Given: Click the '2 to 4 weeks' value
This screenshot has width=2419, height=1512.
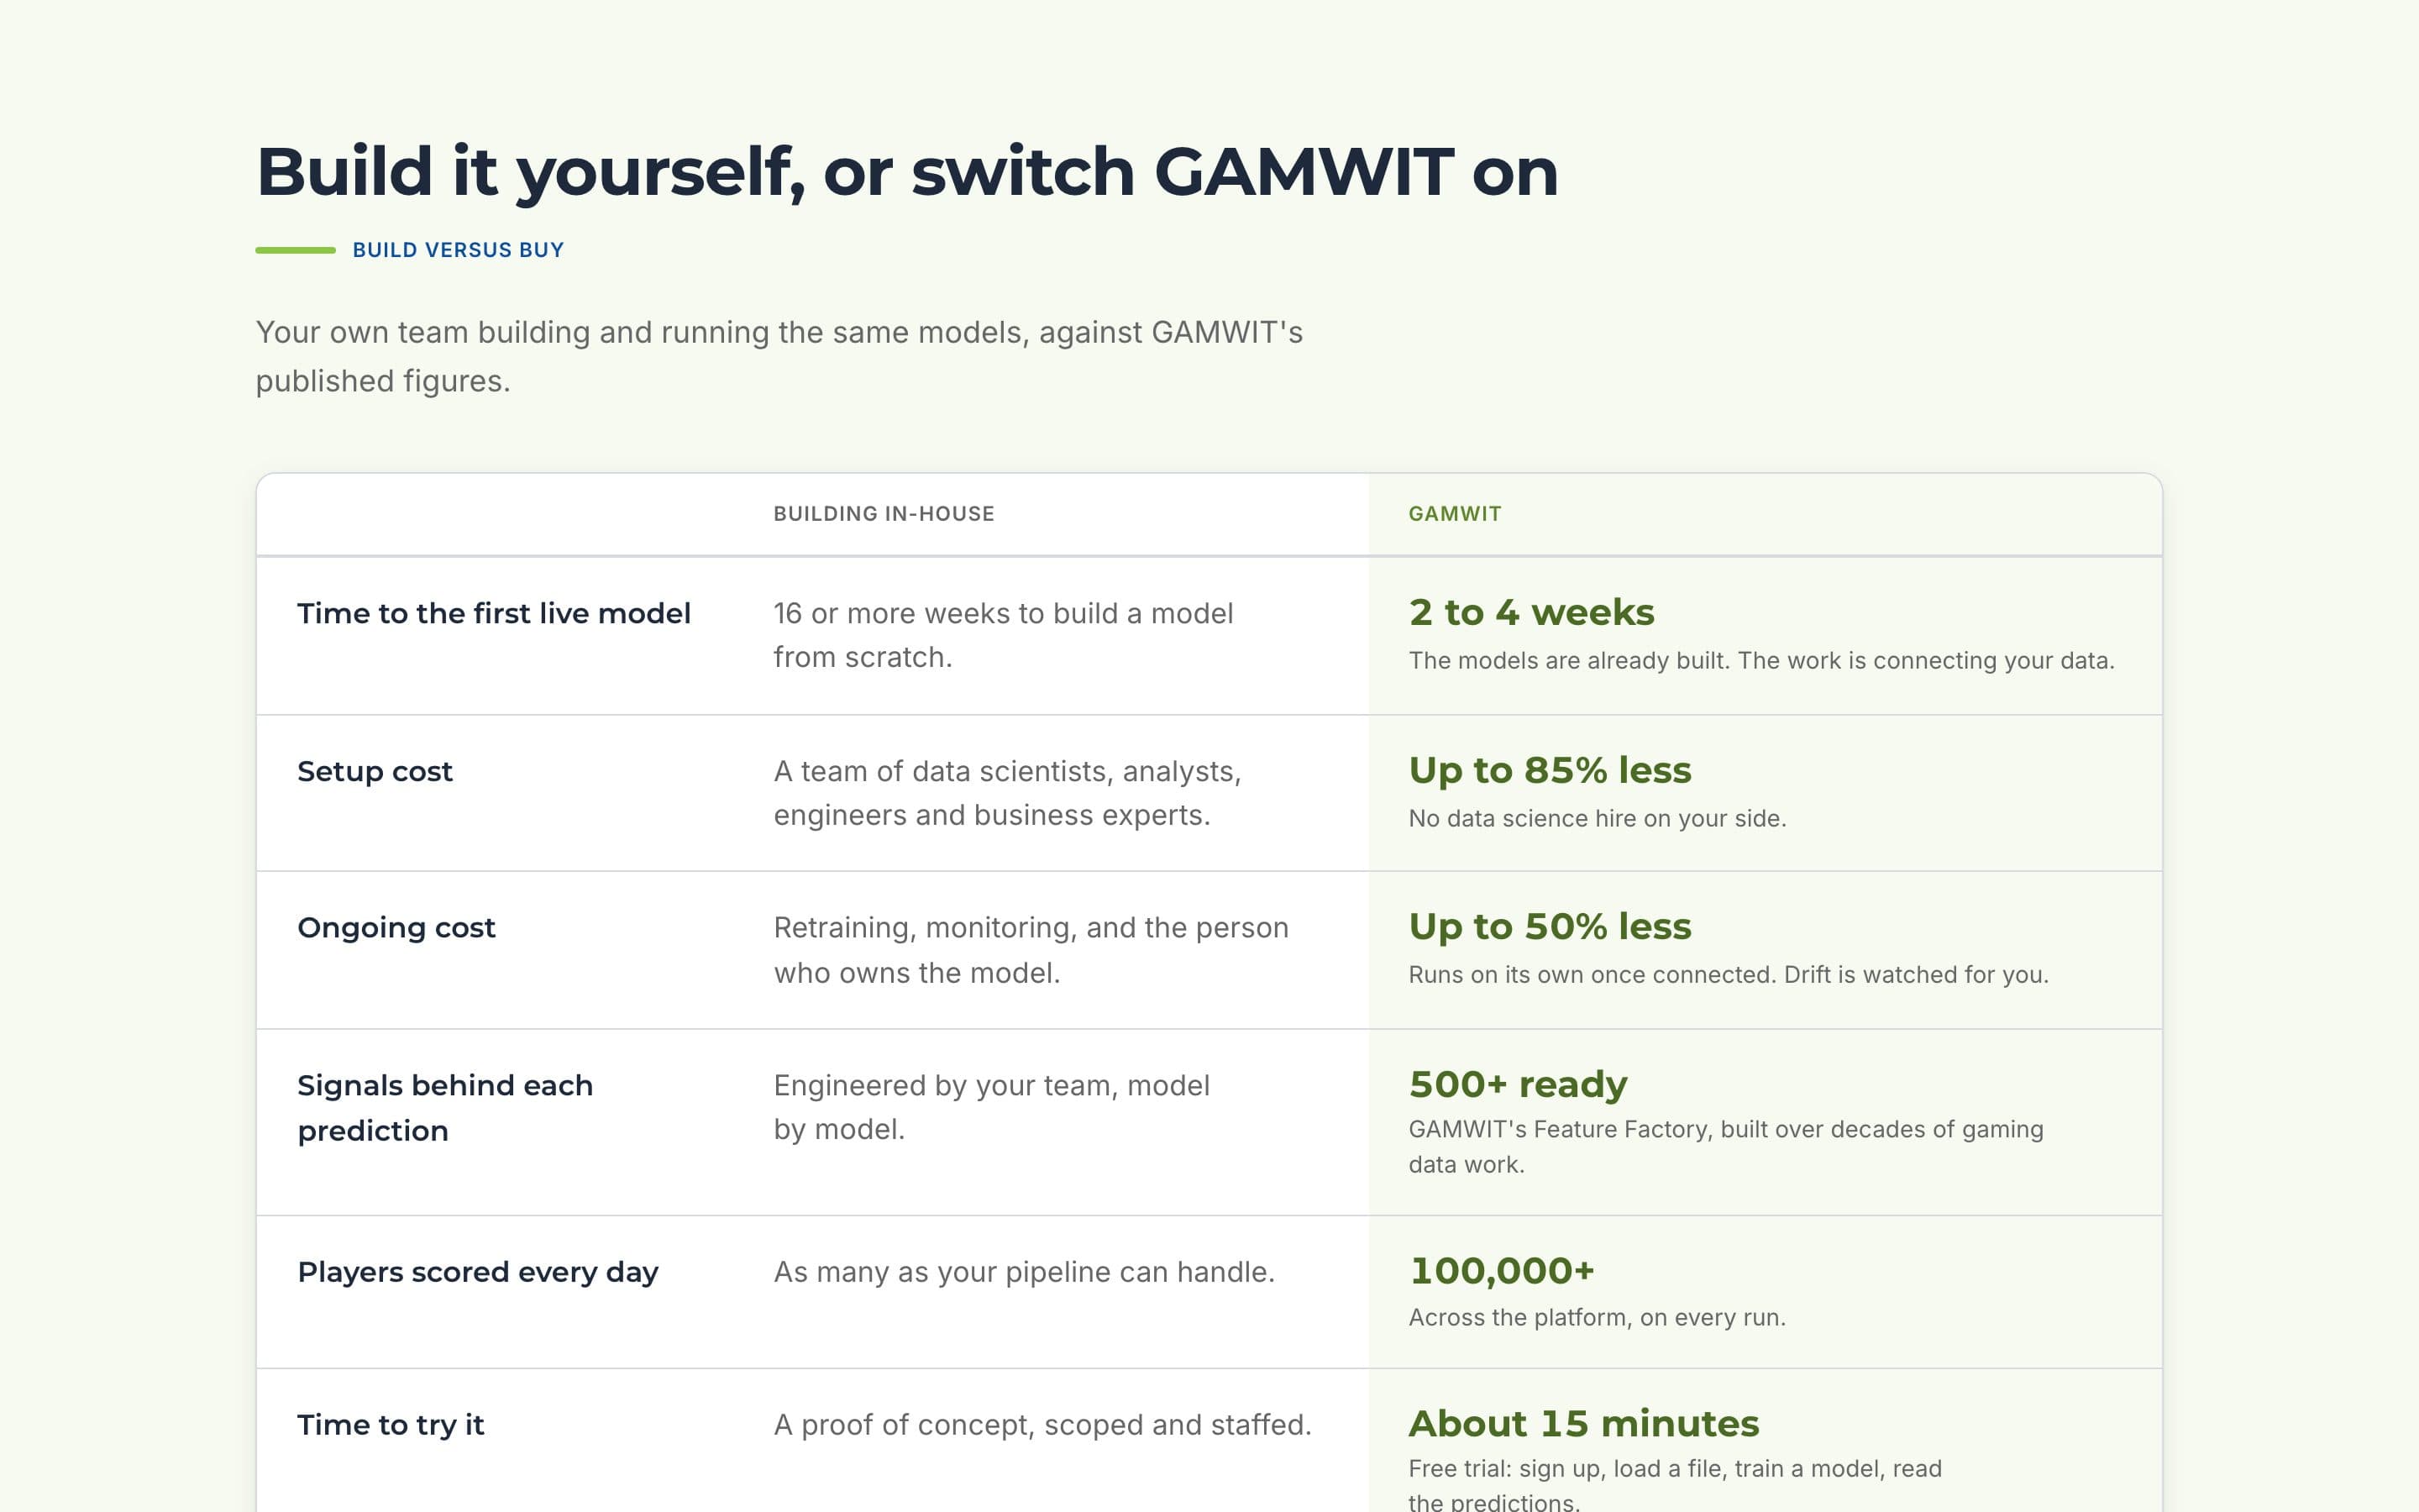Looking at the screenshot, I should 1531,612.
